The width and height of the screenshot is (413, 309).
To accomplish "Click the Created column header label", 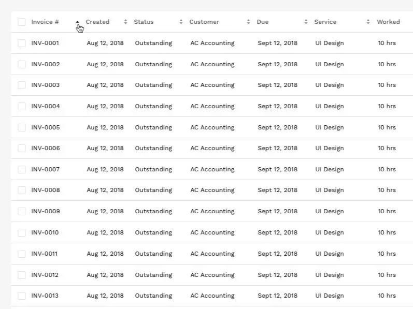I will (97, 22).
